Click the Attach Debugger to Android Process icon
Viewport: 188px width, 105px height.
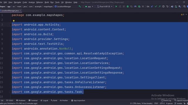(x=139, y=6)
